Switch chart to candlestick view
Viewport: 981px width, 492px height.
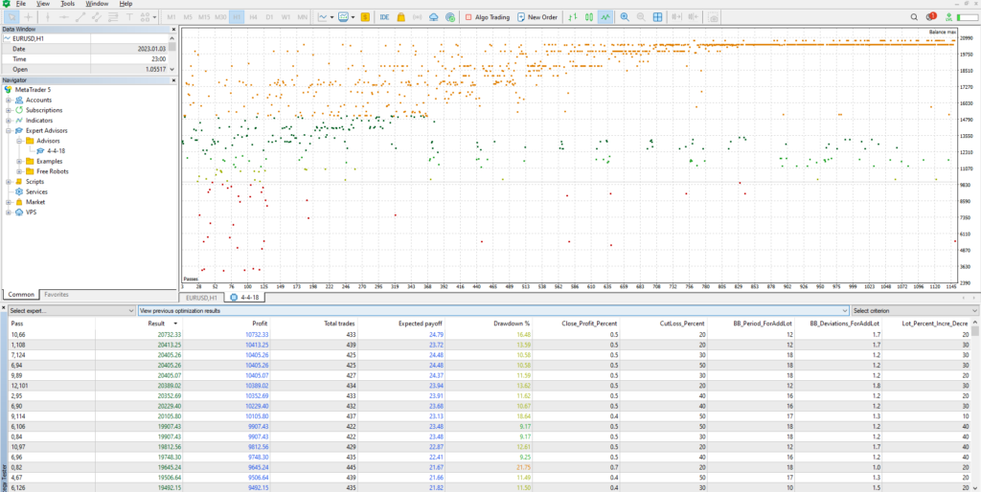pyautogui.click(x=588, y=17)
